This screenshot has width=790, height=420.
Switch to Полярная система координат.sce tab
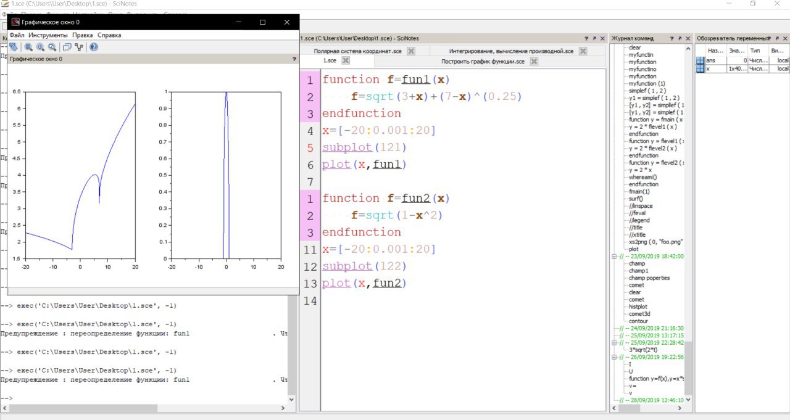[358, 51]
